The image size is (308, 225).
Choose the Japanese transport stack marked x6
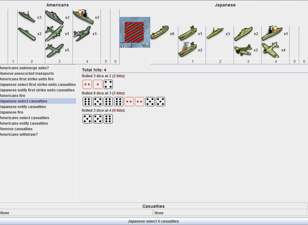tap(160, 33)
